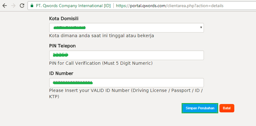Reload the current page
The image size is (256, 126).
(22, 6)
